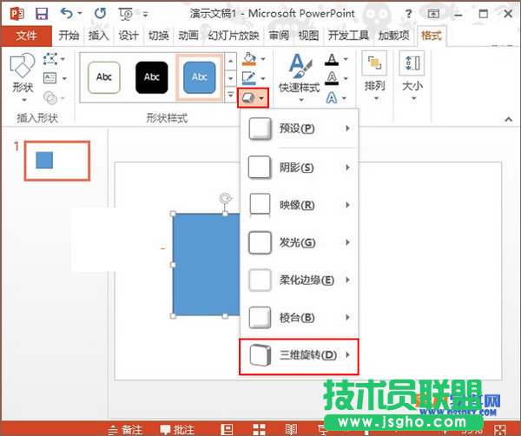Select the white outlined Abc style
This screenshot has height=436, width=521.
pyautogui.click(x=104, y=77)
